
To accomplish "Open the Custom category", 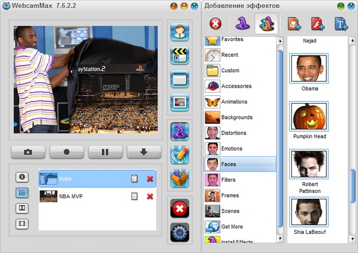I will (x=240, y=70).
